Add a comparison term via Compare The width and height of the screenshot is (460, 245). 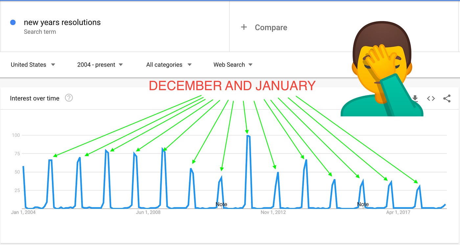[271, 28]
